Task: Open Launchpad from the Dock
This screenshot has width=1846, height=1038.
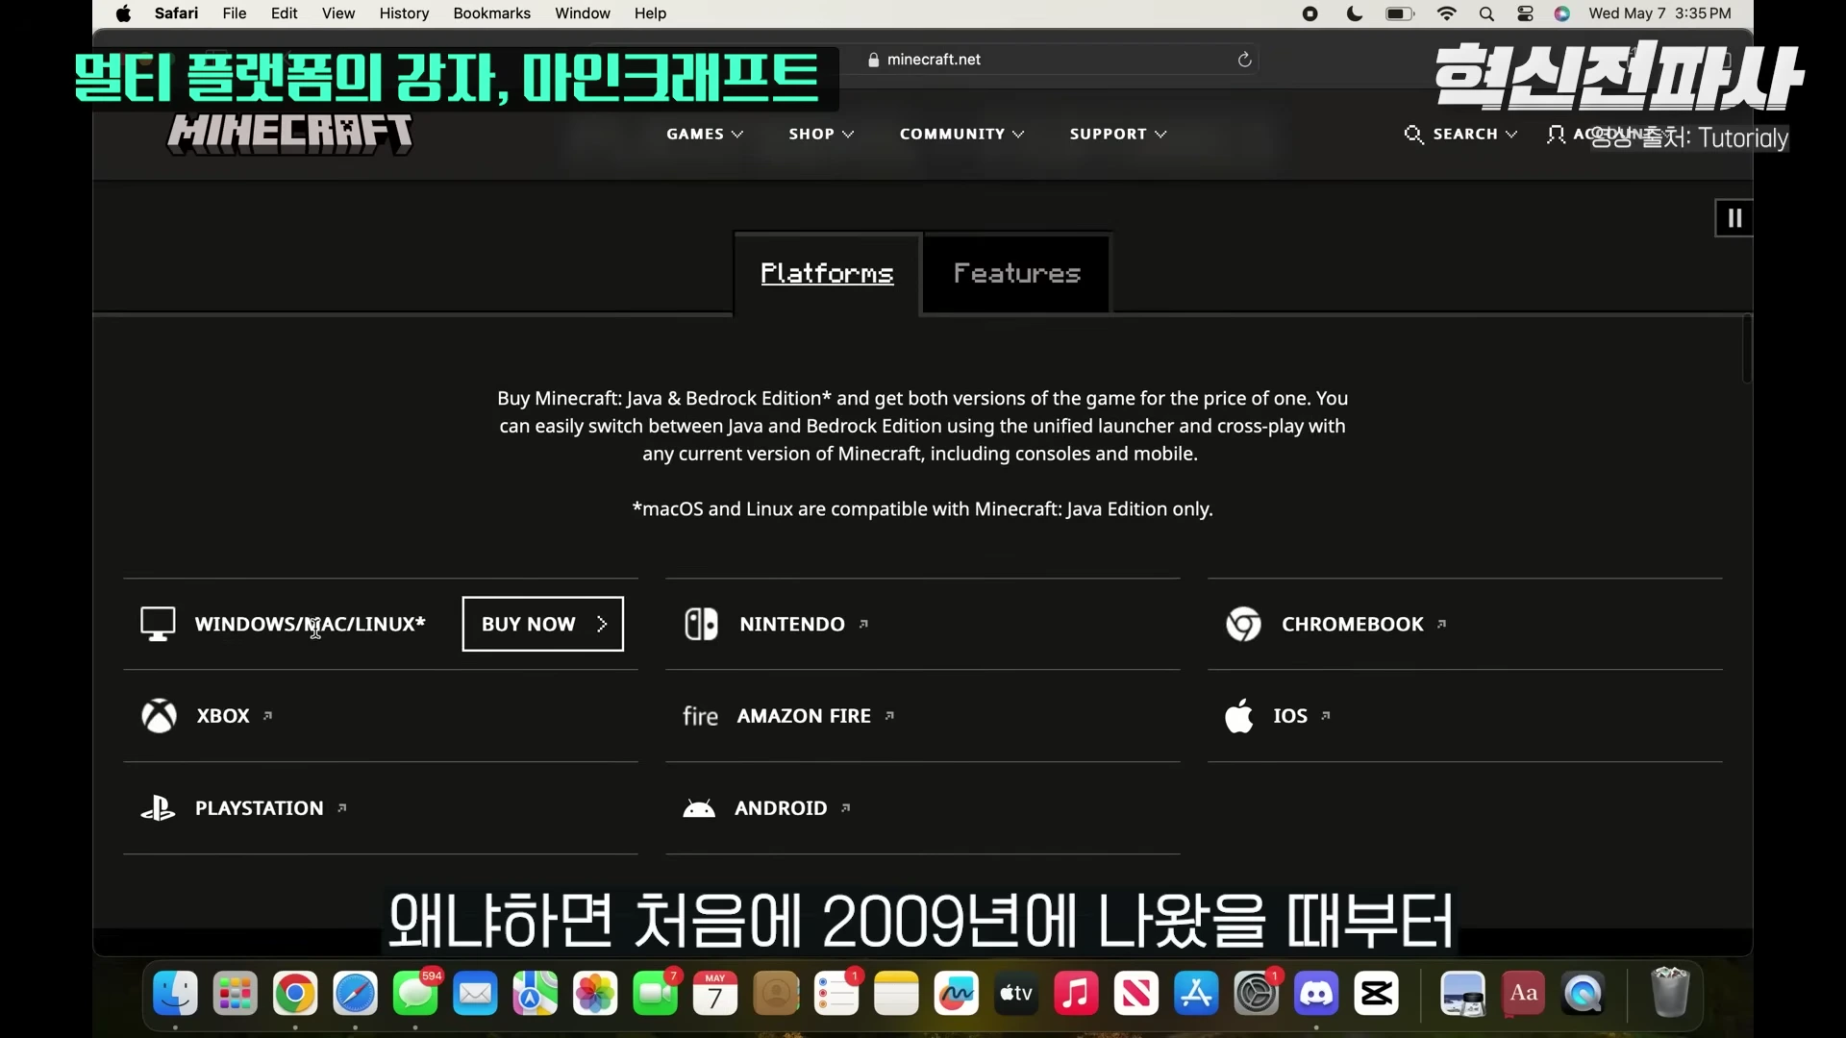Action: click(235, 994)
